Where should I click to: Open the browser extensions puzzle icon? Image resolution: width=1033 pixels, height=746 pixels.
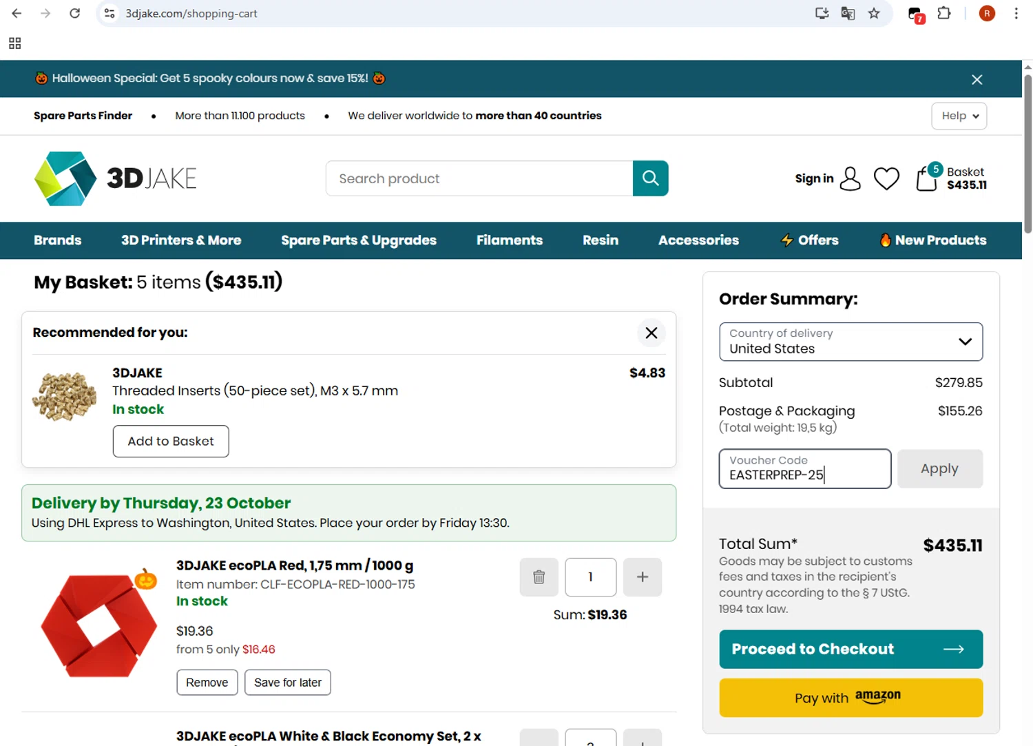pyautogui.click(x=944, y=13)
